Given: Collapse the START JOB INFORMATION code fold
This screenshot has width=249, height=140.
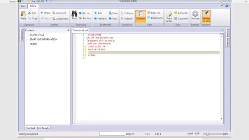Looking at the screenshot, I should [87, 38].
